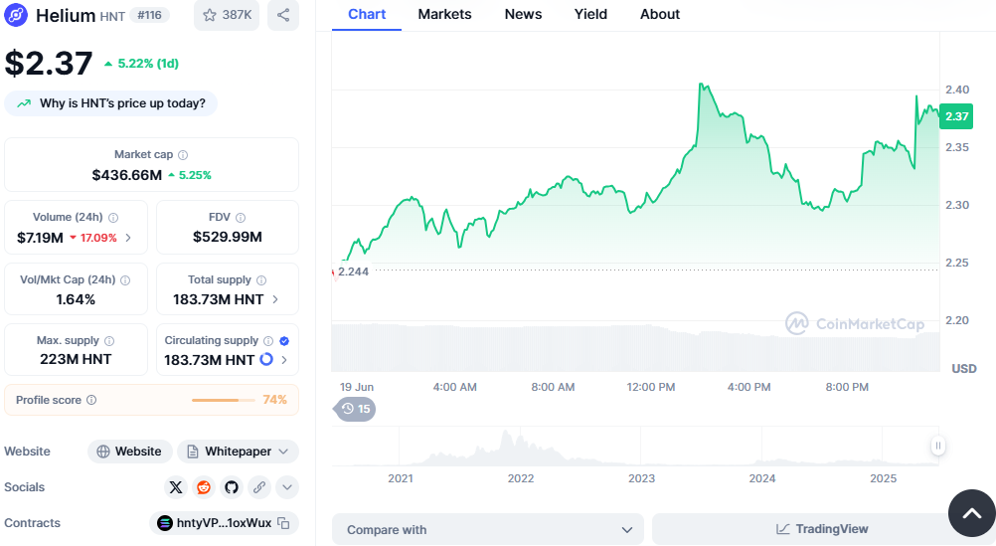This screenshot has height=546, width=996.
Task: Open the X (Twitter) social link
Action: pyautogui.click(x=176, y=487)
